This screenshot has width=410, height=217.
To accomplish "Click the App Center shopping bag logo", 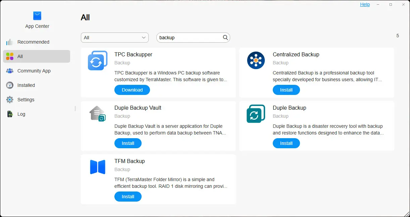I will click(37, 15).
